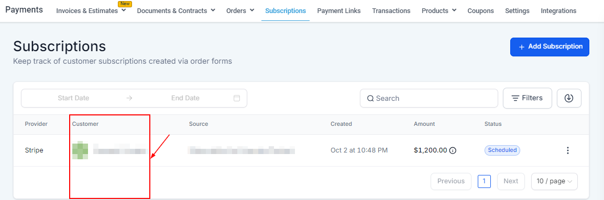Click the customer avatar thumbnail

[80, 150]
